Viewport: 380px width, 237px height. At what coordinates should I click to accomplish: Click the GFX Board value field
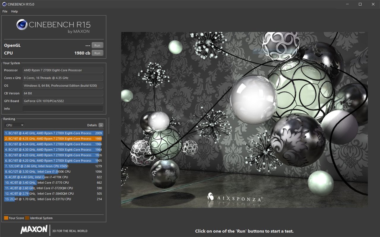tap(63, 101)
